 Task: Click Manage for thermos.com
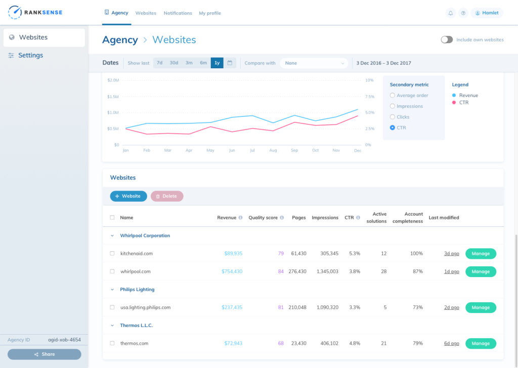[x=481, y=343]
